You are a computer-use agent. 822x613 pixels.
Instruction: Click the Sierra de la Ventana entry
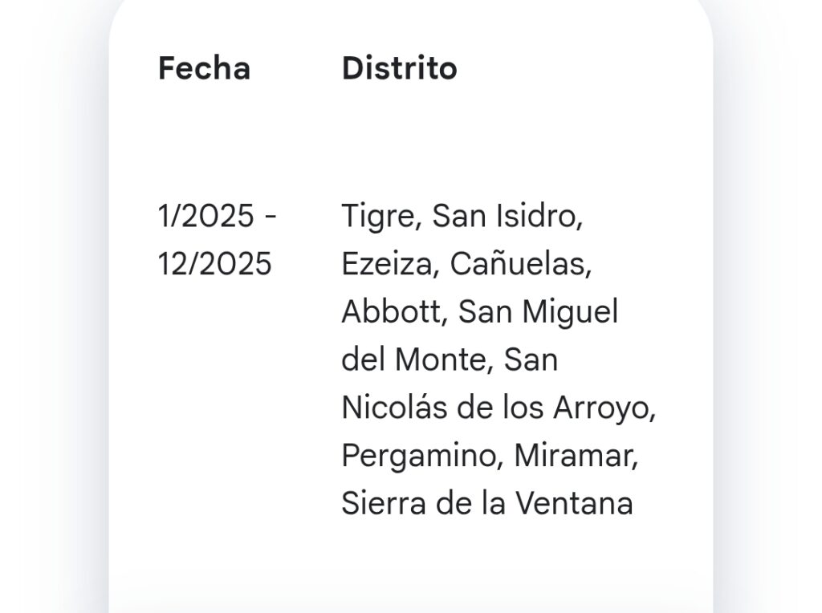coord(487,504)
